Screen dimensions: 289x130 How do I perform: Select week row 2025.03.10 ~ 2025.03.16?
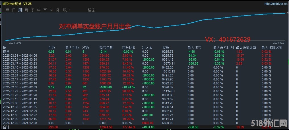[20, 67]
